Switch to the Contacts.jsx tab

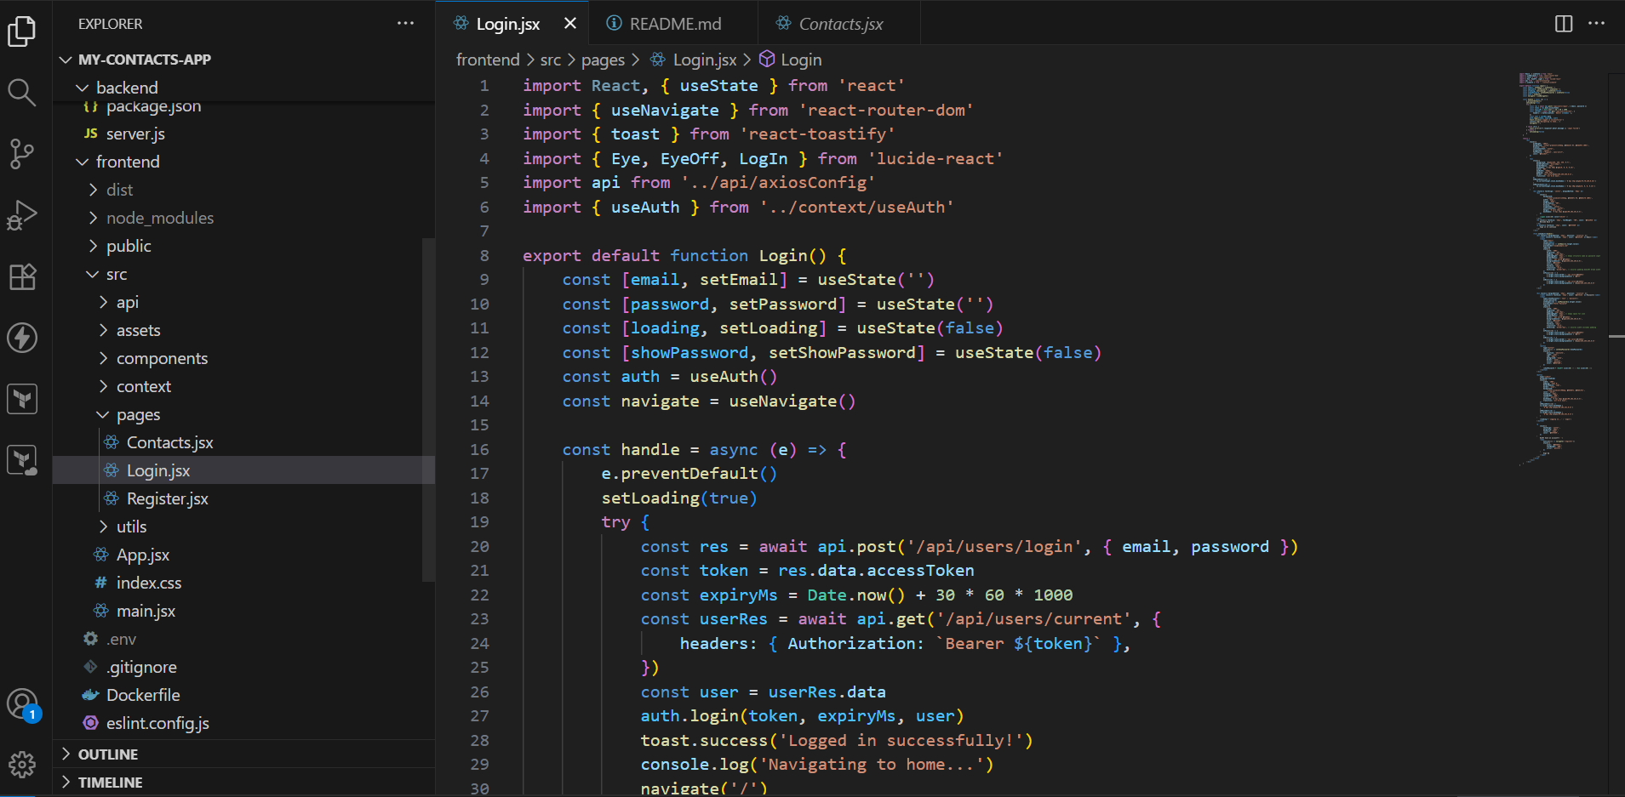840,24
